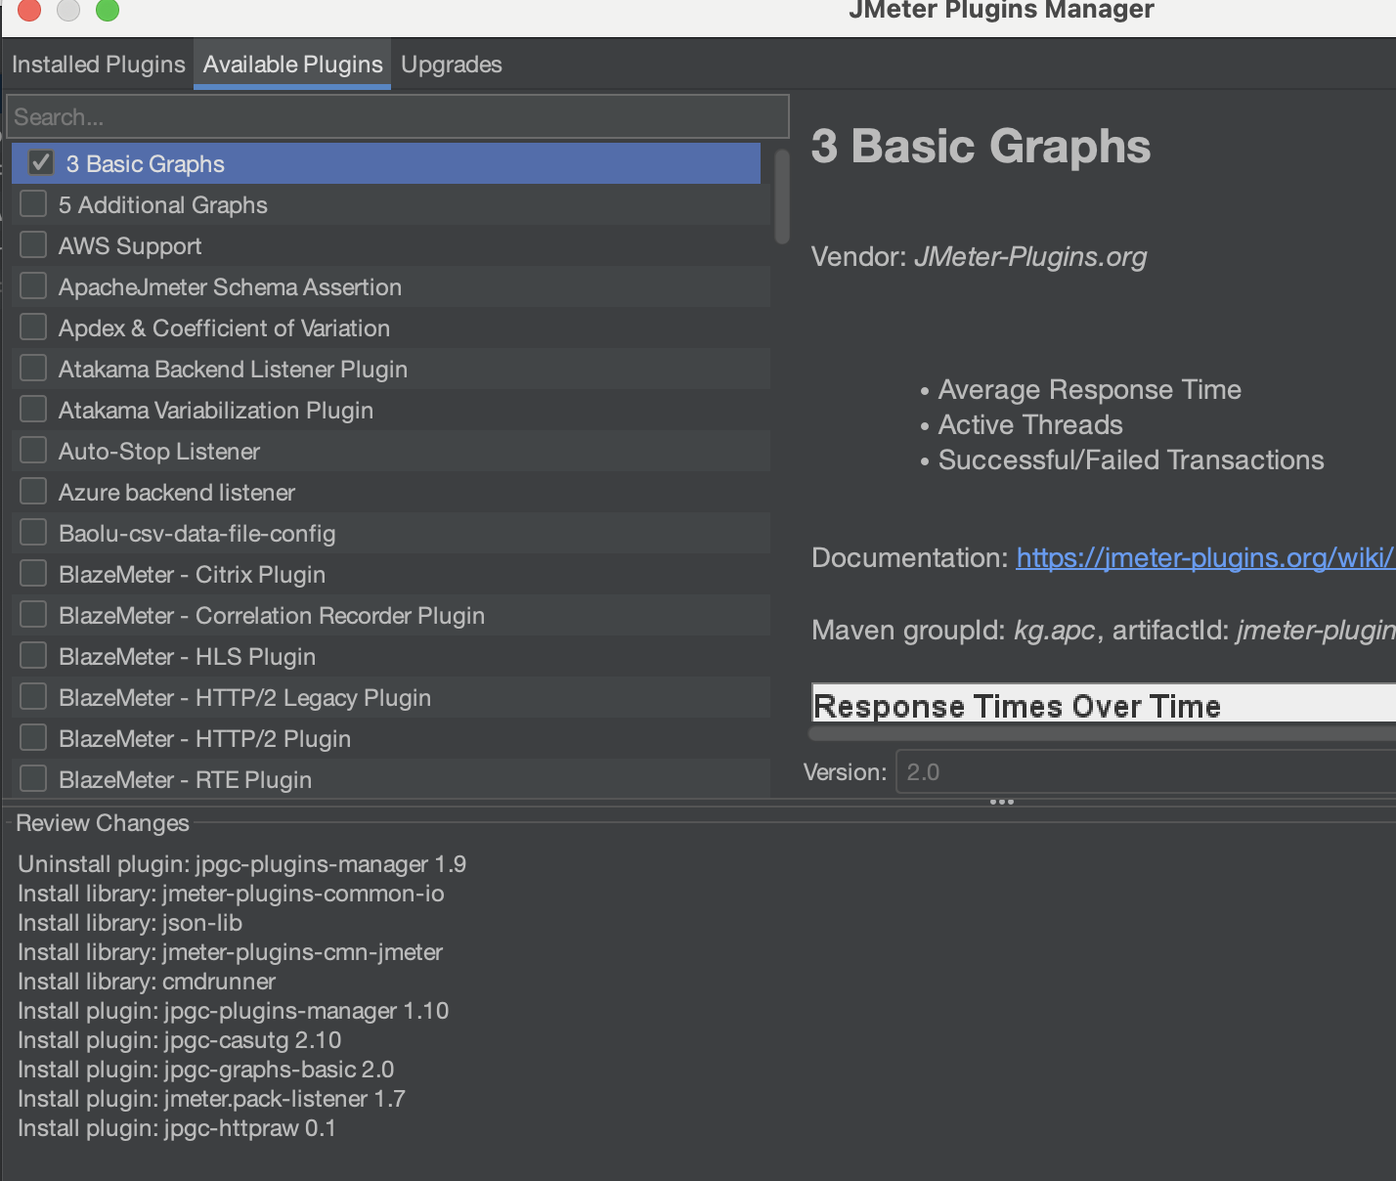Viewport: 1396px width, 1181px height.
Task: Select AWS Support plugin name
Action: pos(130,246)
